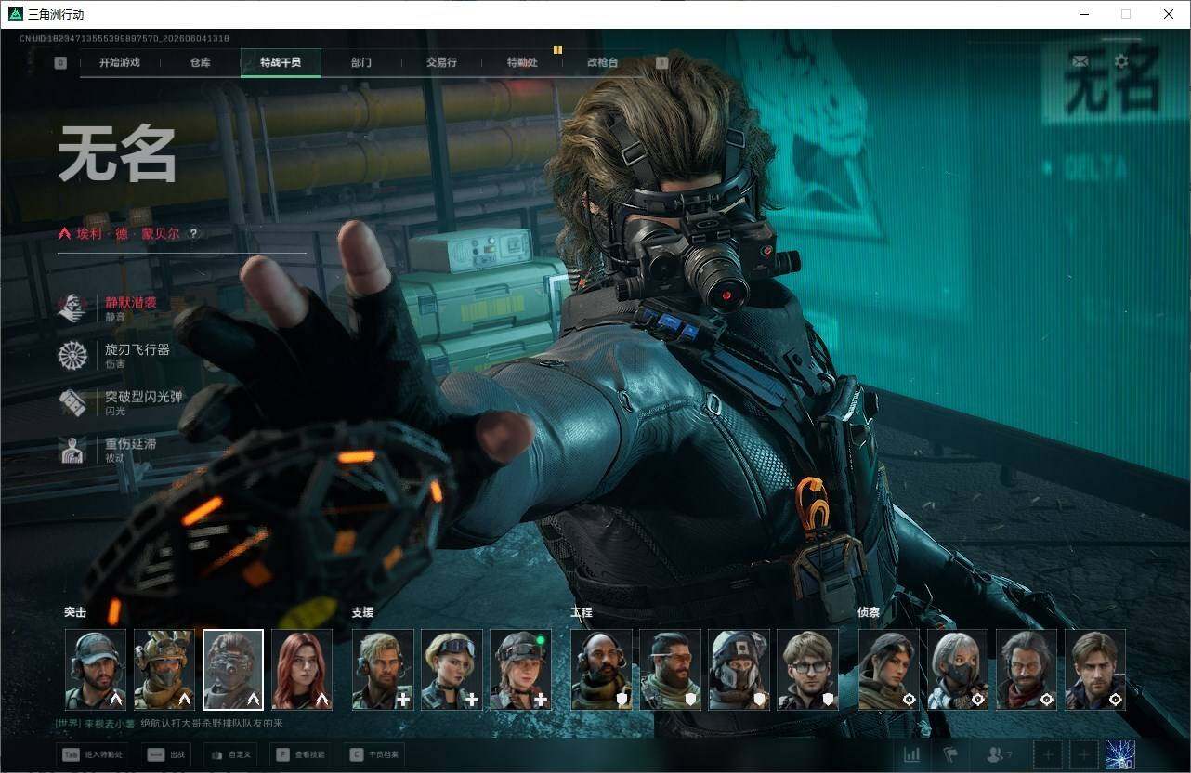Screen dimensions: 1191x773
Task: Select first 侦察 operator with dark hair
Action: (x=889, y=670)
